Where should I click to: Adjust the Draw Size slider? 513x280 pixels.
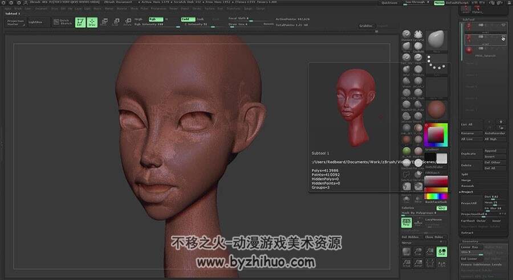pyautogui.click(x=251, y=25)
